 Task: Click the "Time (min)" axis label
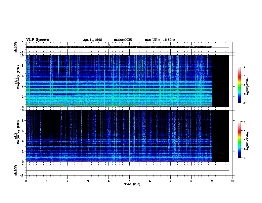(x=132, y=184)
